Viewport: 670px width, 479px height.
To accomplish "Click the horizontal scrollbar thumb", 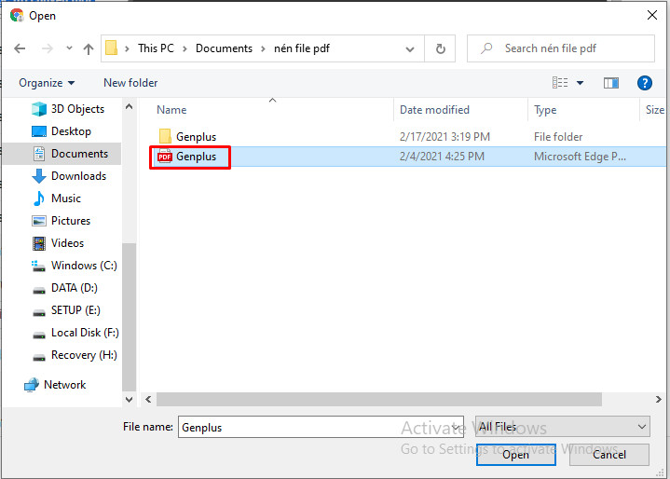I will click(x=379, y=400).
